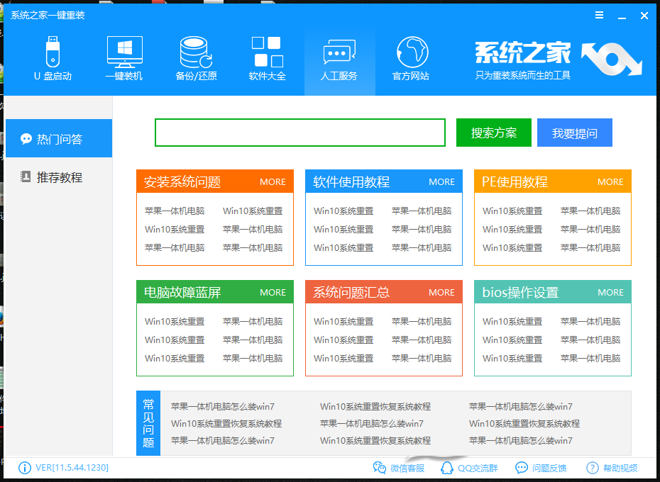This screenshot has height=482, width=660.
Task: Expand MORE under 安装系统问题 panel
Action: [x=273, y=181]
